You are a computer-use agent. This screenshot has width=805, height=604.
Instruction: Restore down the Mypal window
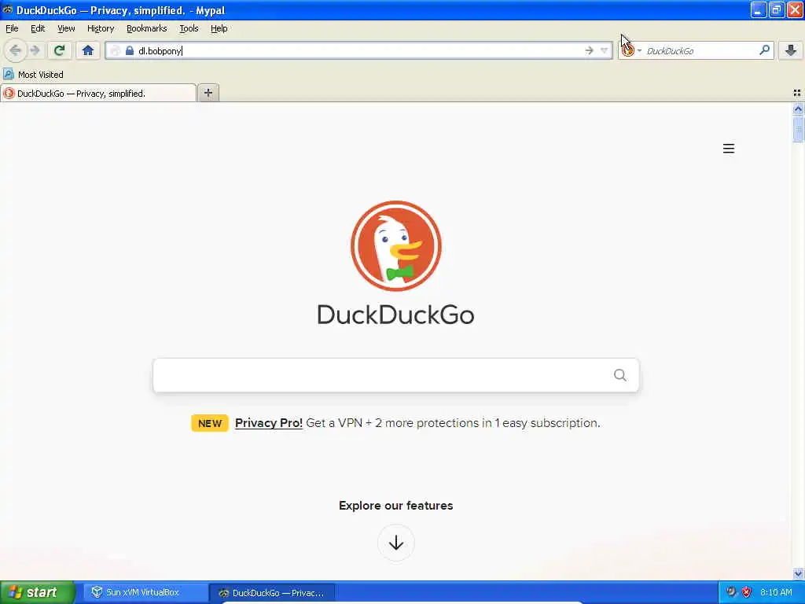(x=776, y=9)
